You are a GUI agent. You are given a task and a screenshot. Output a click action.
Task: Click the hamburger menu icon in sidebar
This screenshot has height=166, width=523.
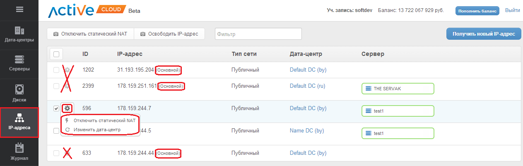coord(19,10)
